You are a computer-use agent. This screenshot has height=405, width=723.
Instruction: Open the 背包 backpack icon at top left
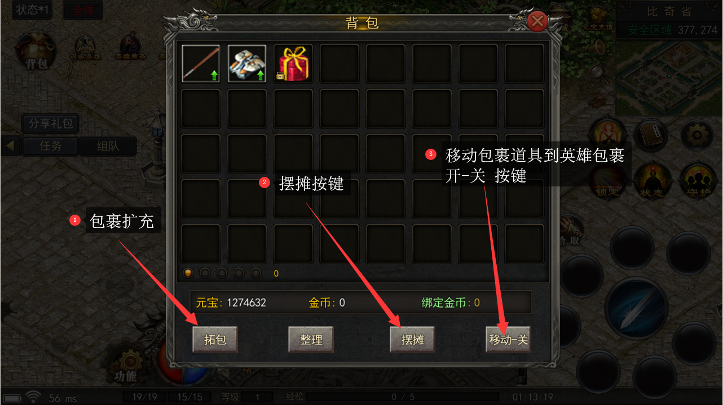pos(36,52)
